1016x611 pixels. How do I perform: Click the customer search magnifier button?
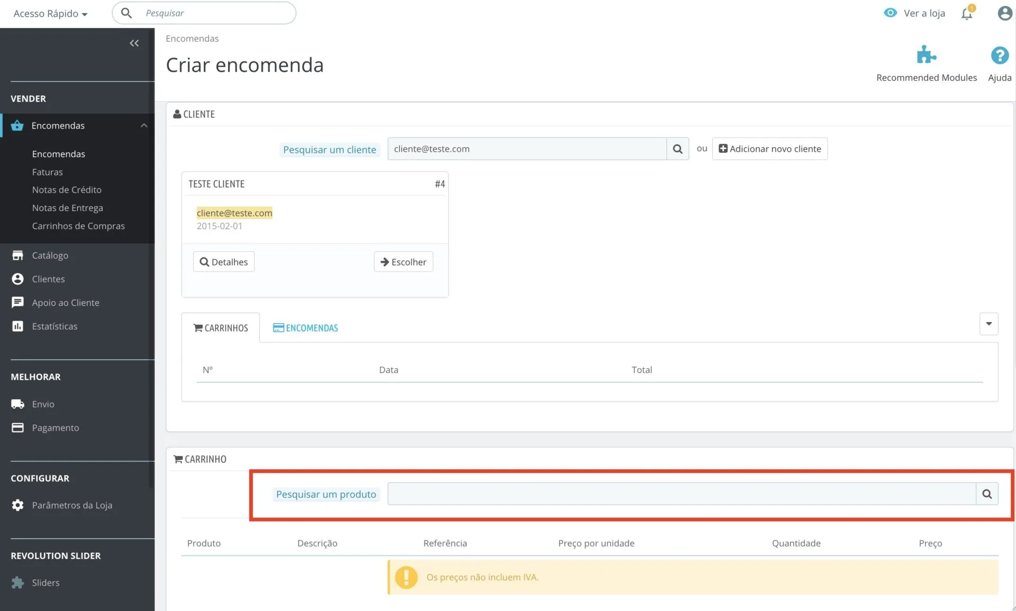(677, 149)
